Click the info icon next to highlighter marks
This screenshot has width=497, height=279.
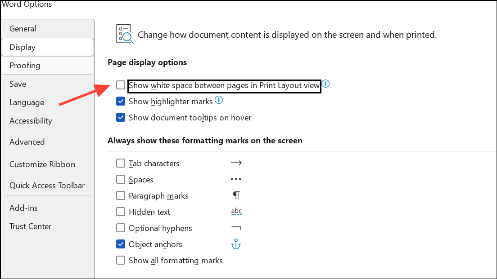click(219, 100)
